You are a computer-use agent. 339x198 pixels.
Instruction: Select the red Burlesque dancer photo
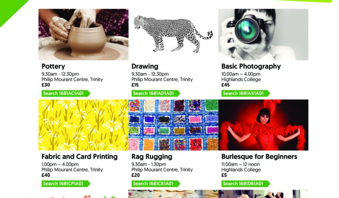pyautogui.click(x=263, y=125)
